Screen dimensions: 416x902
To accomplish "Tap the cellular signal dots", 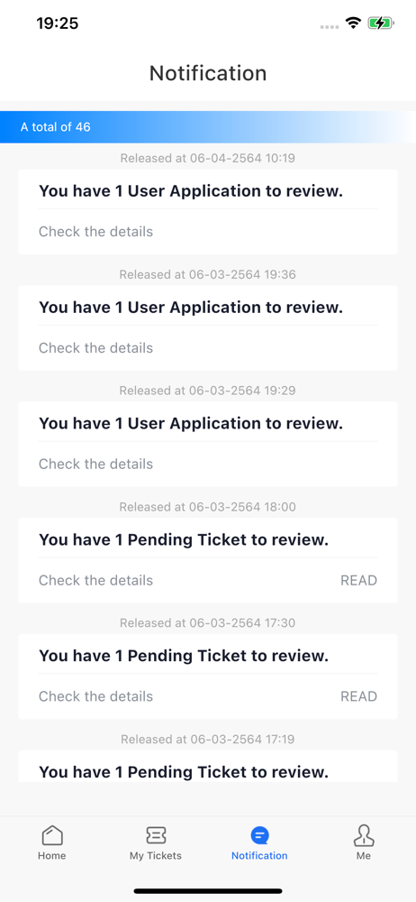I will point(330,26).
